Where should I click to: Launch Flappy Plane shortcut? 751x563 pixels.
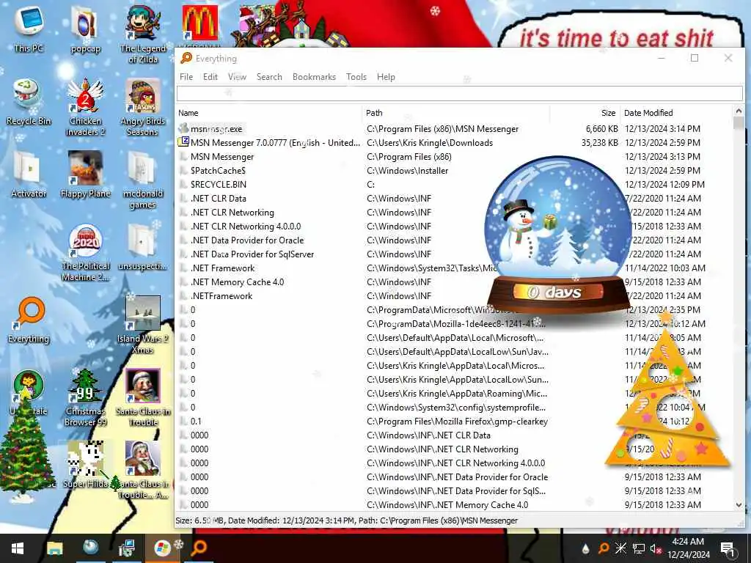(85, 174)
